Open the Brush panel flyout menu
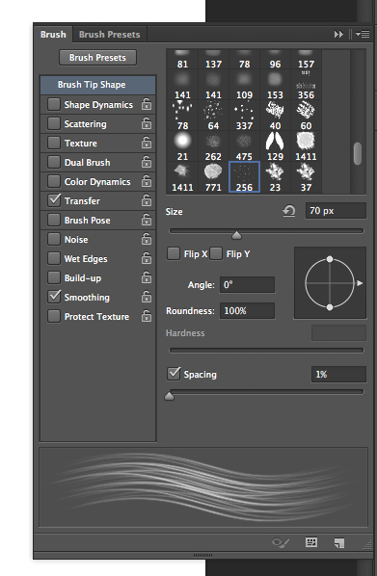Screen dimensions: 377x576 point(363,34)
